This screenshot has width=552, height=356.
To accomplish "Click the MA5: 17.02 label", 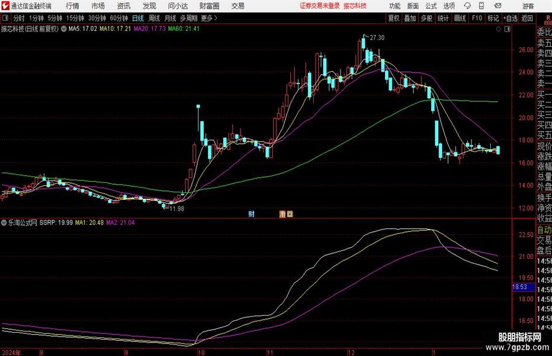I will (x=83, y=29).
